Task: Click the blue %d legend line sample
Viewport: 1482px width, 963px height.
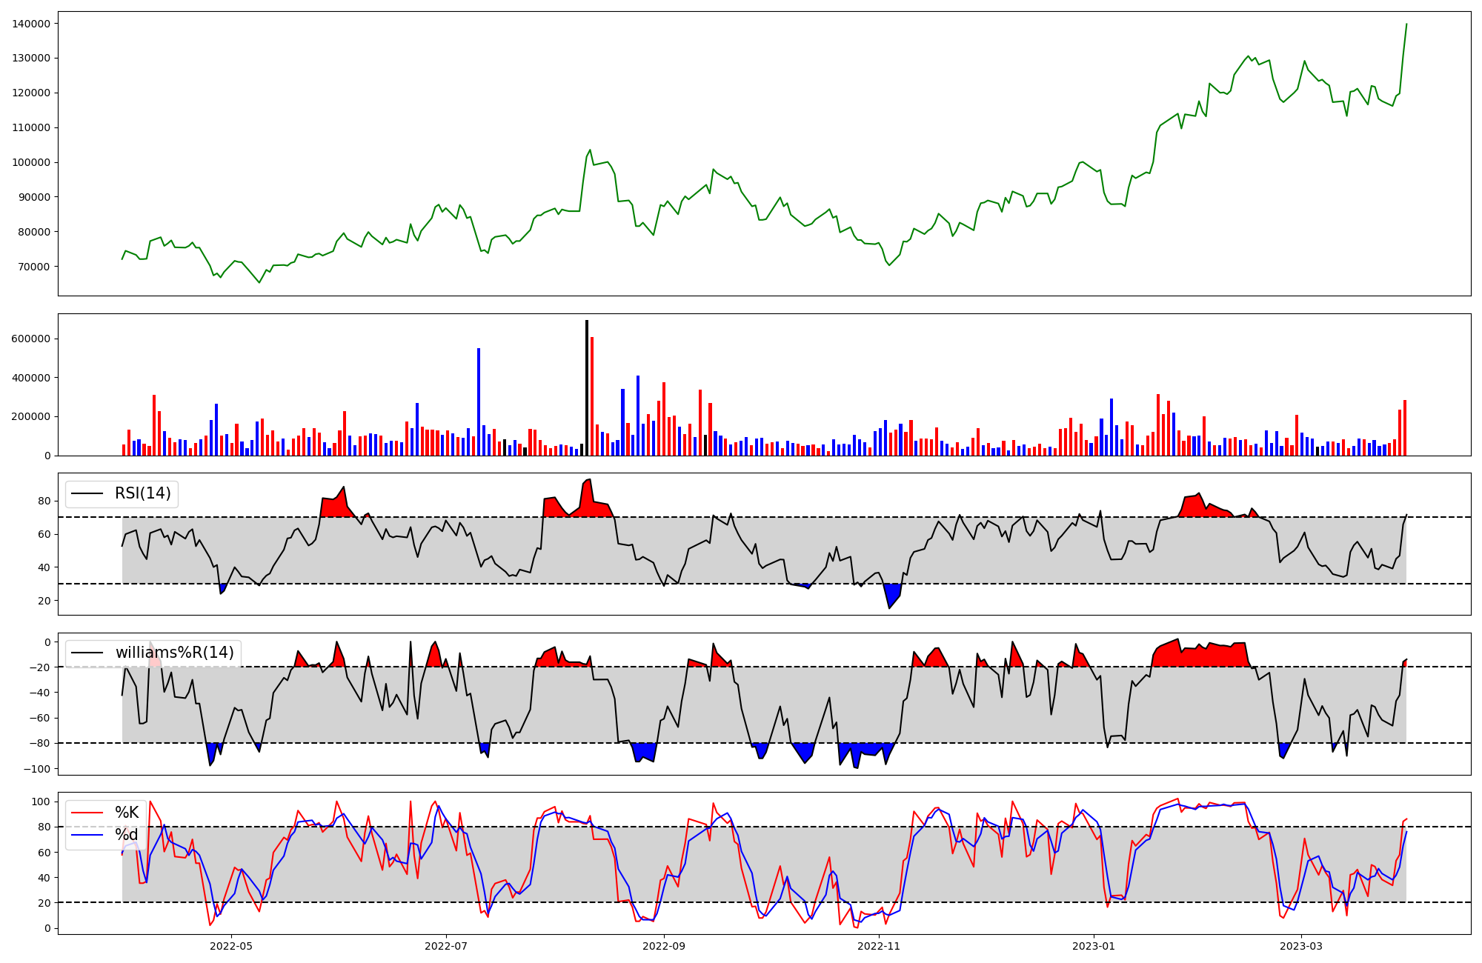Action: pyautogui.click(x=86, y=836)
